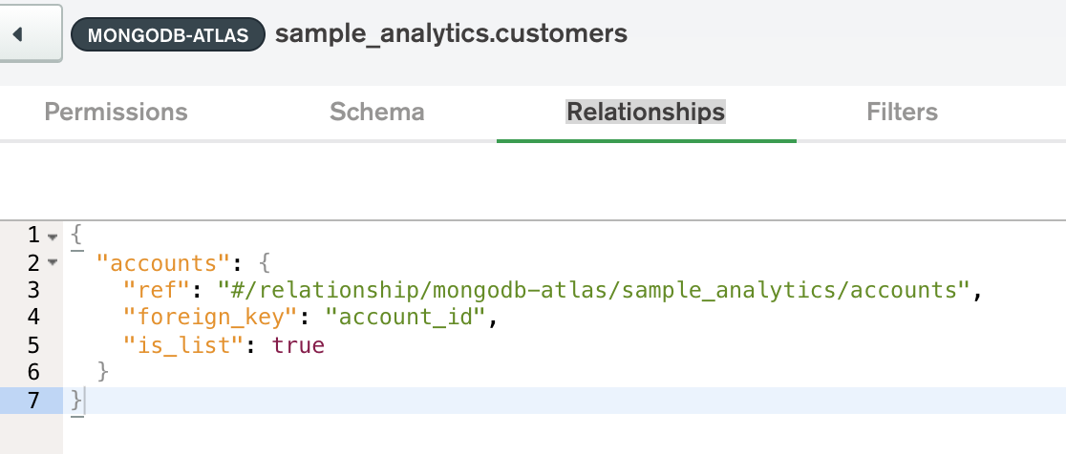Collapse the fold arrow on line 1

pos(53,237)
